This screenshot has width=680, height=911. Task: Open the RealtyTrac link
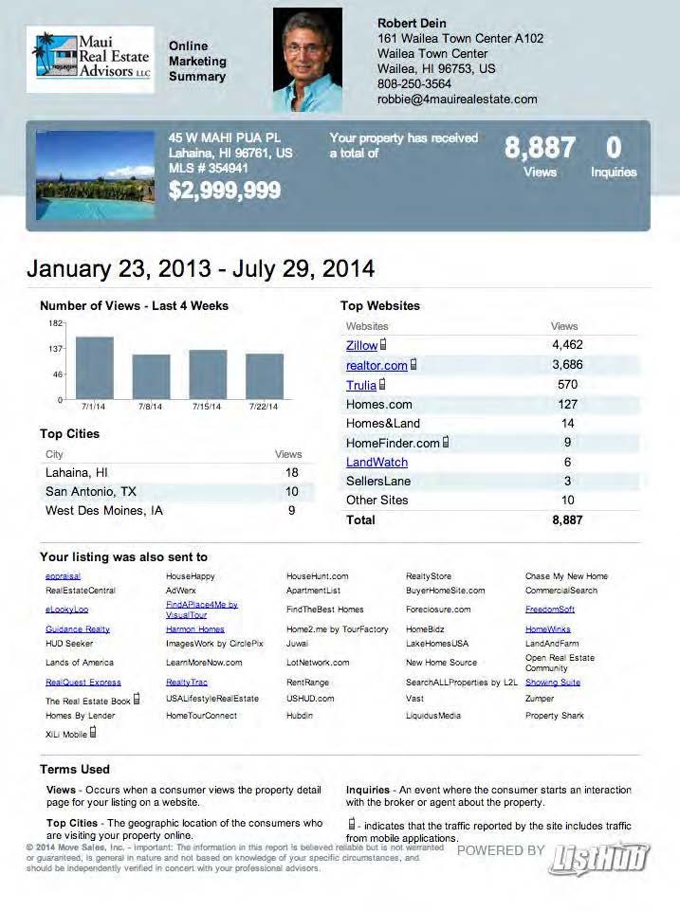click(x=187, y=683)
